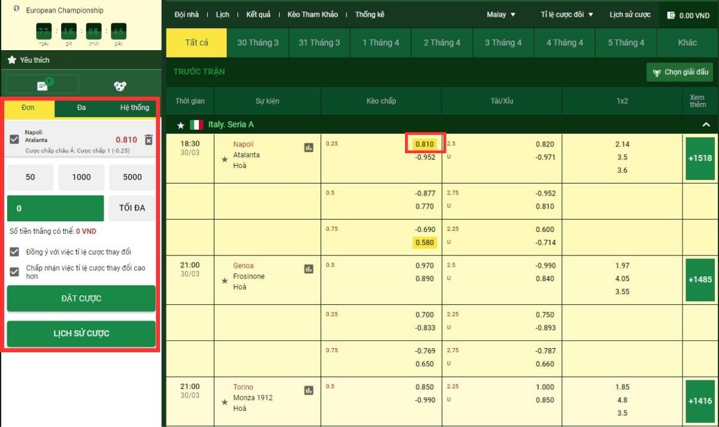The height and width of the screenshot is (427, 719).
Task: Select the 'Hệ thống' bet type tab
Action: point(134,108)
